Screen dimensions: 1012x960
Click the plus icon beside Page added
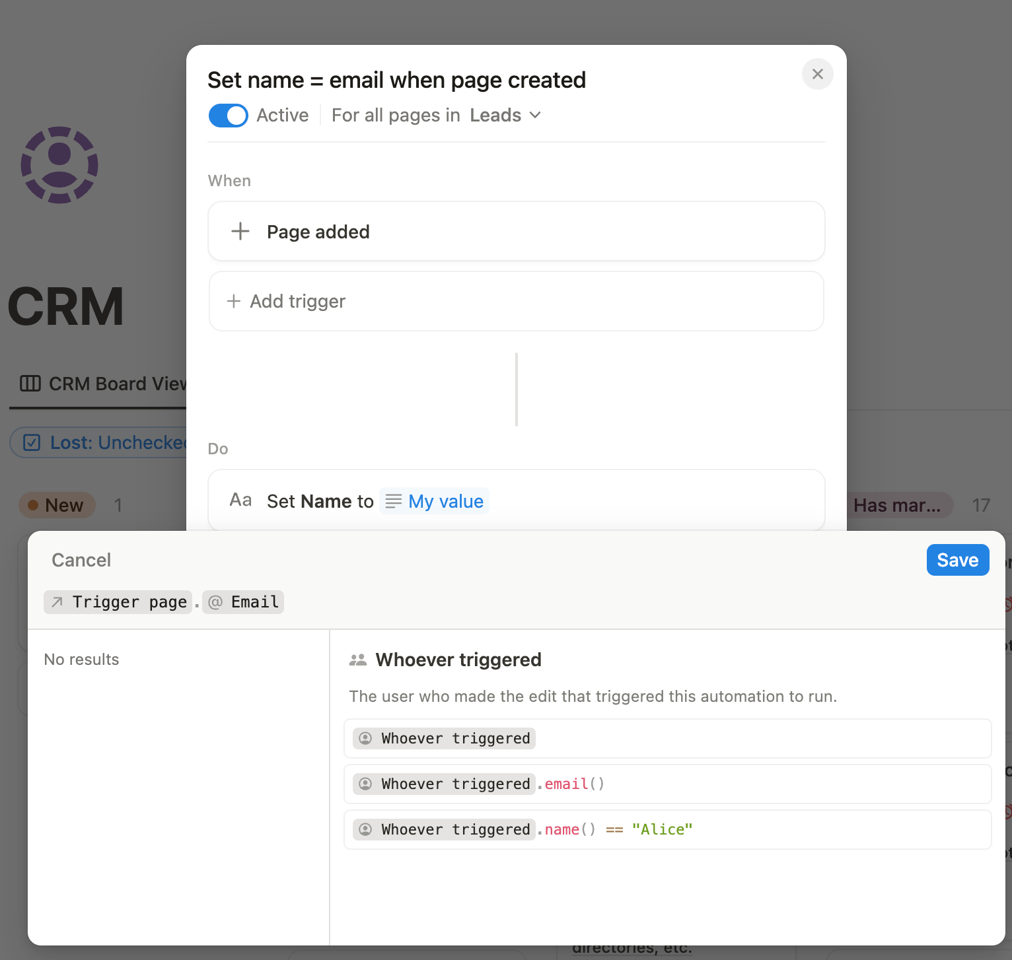click(x=240, y=232)
